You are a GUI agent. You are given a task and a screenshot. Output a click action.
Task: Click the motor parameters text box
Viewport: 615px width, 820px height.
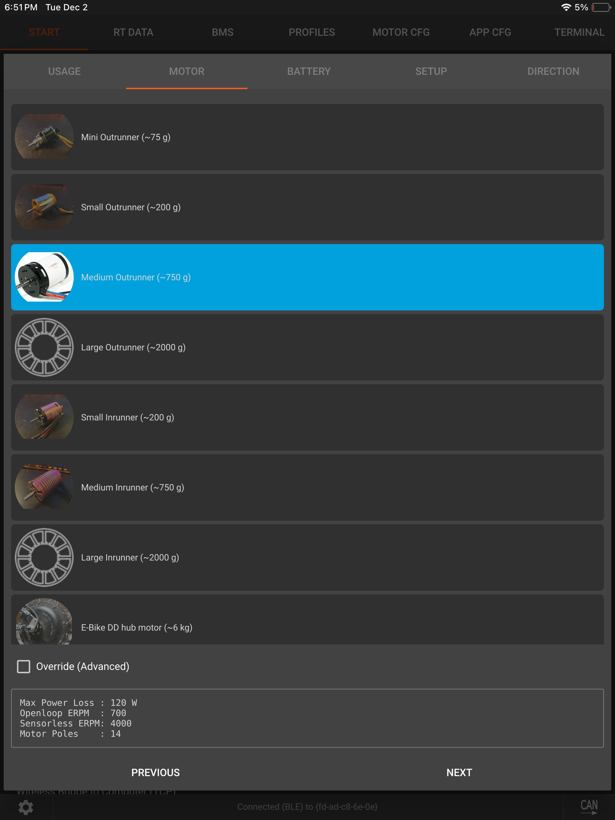click(307, 718)
